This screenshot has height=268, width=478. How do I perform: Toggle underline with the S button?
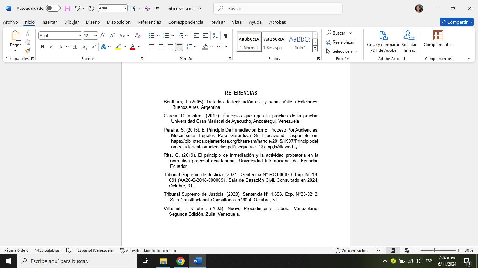pyautogui.click(x=61, y=47)
